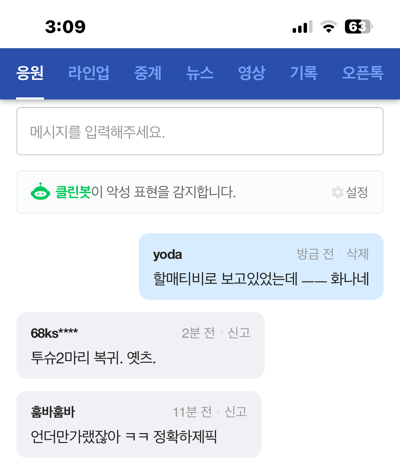Tap the battery indicator in status bar
This screenshot has width=400, height=468.
click(359, 27)
